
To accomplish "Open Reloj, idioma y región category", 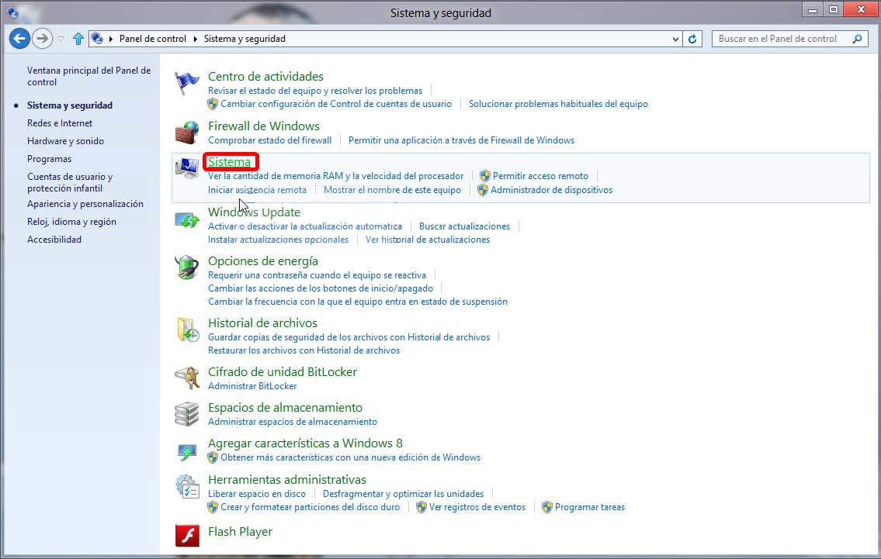I will click(x=71, y=222).
